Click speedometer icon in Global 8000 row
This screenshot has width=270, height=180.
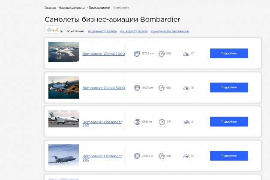(x=162, y=88)
